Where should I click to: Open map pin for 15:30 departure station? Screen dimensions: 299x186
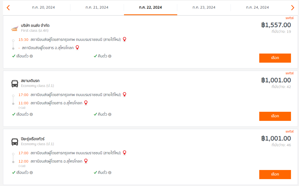point(125,39)
